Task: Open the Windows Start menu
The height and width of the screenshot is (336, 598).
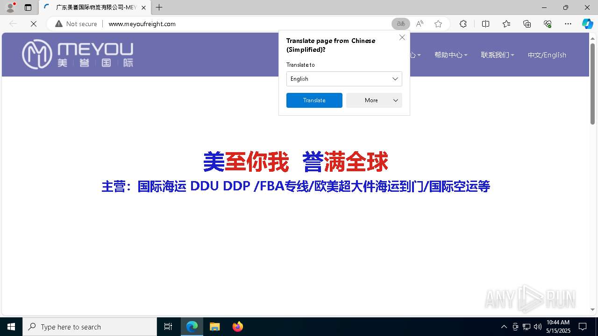Action: [11, 327]
